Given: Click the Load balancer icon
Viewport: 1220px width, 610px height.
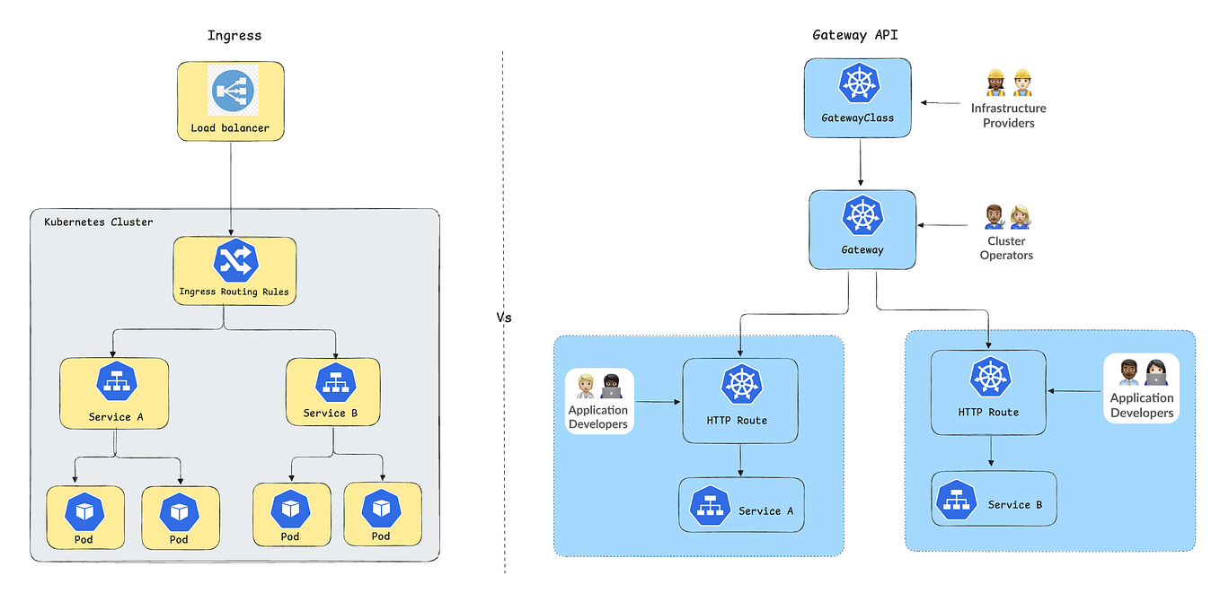Looking at the screenshot, I should (x=231, y=90).
